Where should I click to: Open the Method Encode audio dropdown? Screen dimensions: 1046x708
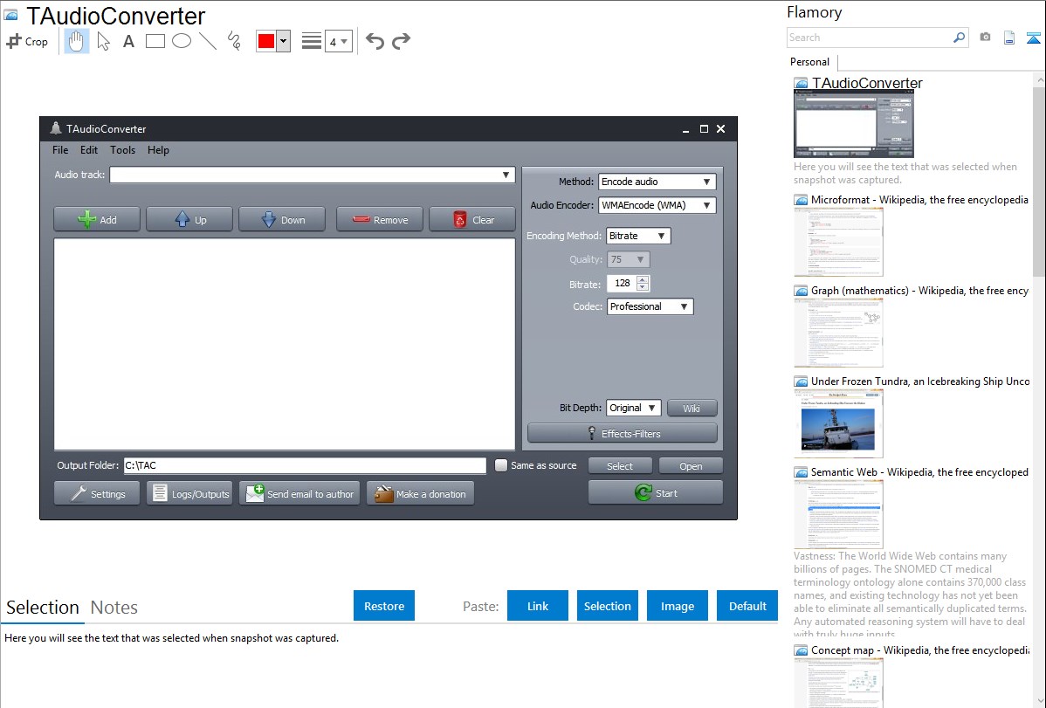[657, 182]
